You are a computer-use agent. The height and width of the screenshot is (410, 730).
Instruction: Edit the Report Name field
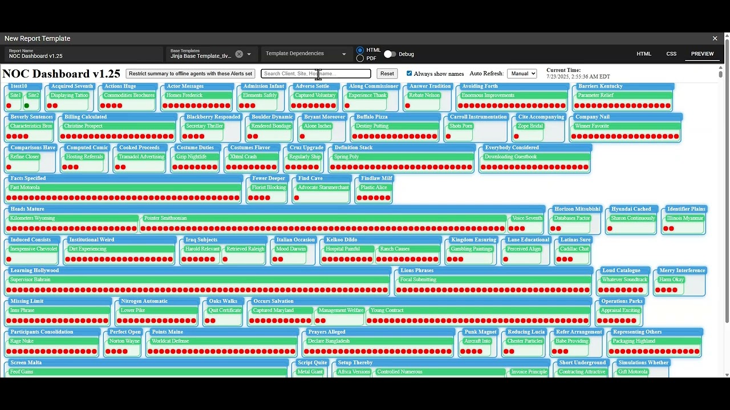[84, 54]
